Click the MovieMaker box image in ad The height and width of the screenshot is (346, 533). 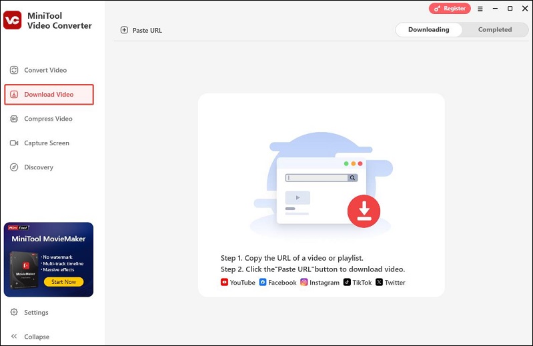coord(25,270)
